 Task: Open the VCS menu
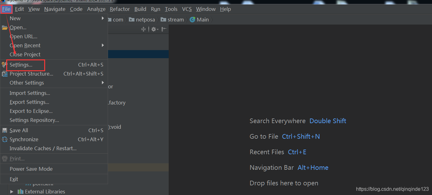point(187,9)
